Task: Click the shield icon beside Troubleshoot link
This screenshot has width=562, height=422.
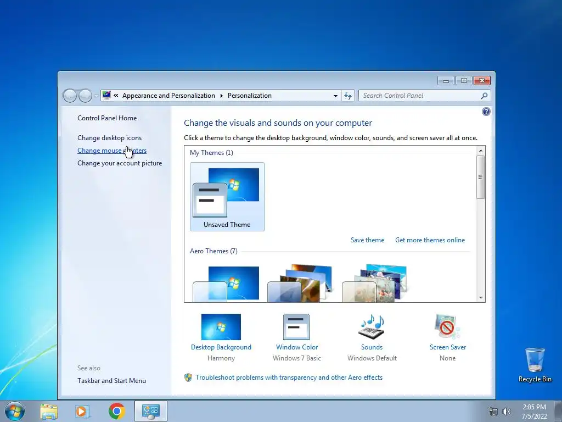Action: [188, 377]
